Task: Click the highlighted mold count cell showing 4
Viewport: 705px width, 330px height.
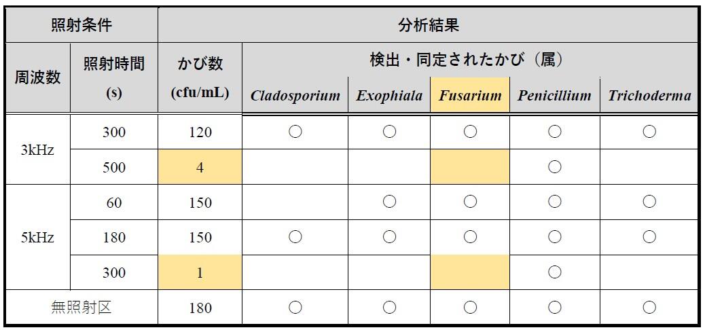Action: tap(200, 167)
